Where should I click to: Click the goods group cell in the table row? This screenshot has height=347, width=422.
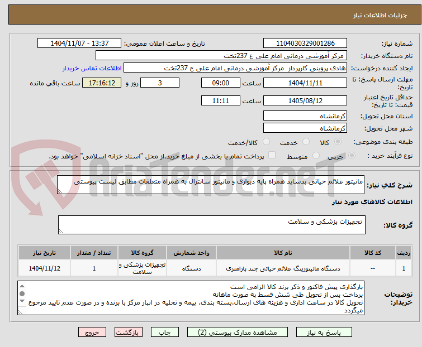pyautogui.click(x=142, y=268)
